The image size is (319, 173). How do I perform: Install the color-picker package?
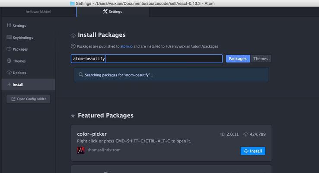click(x=253, y=151)
